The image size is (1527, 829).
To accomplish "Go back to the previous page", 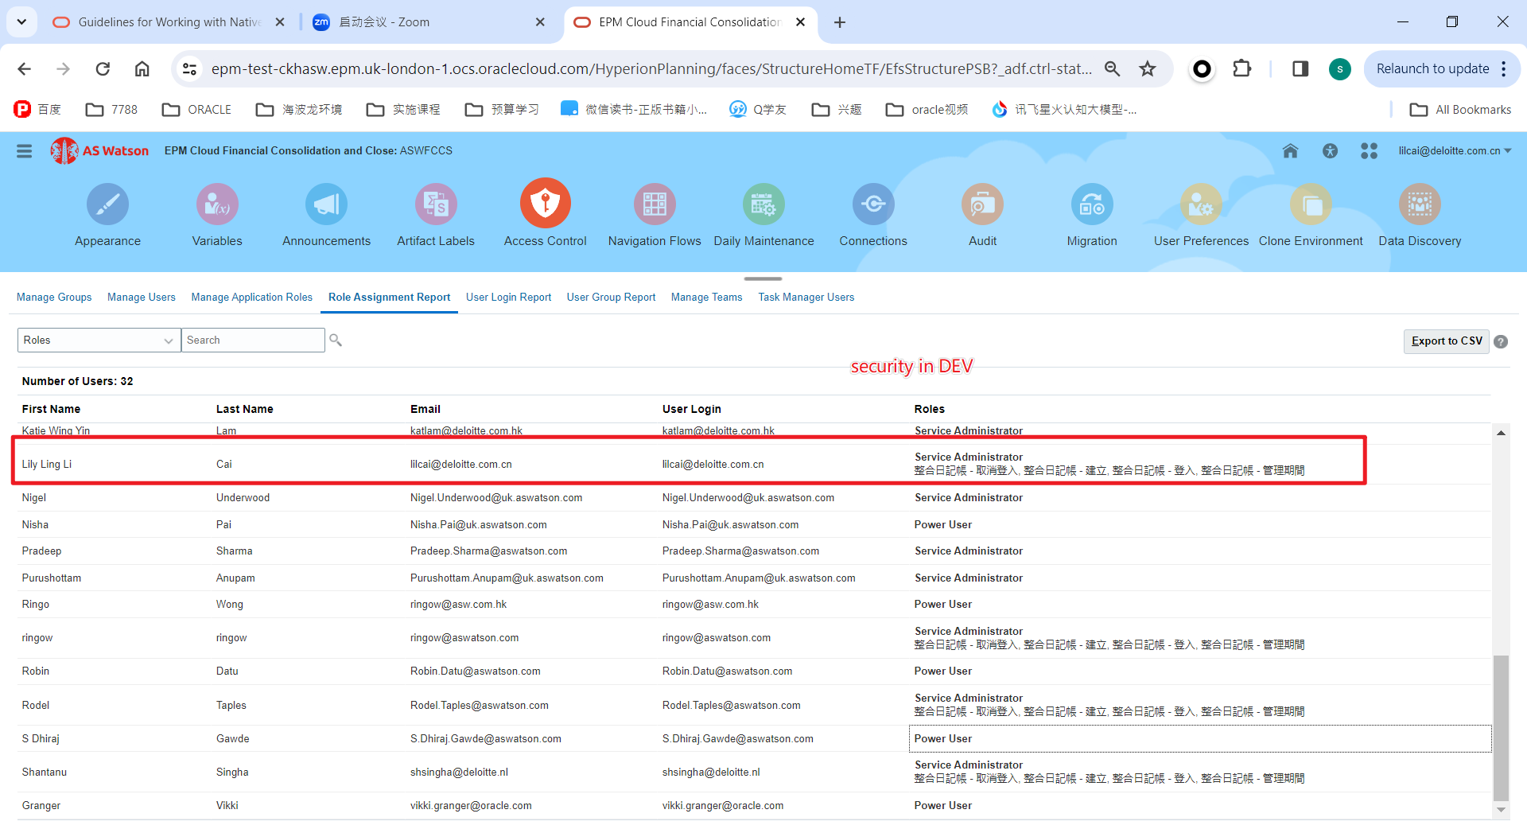I will 25,69.
